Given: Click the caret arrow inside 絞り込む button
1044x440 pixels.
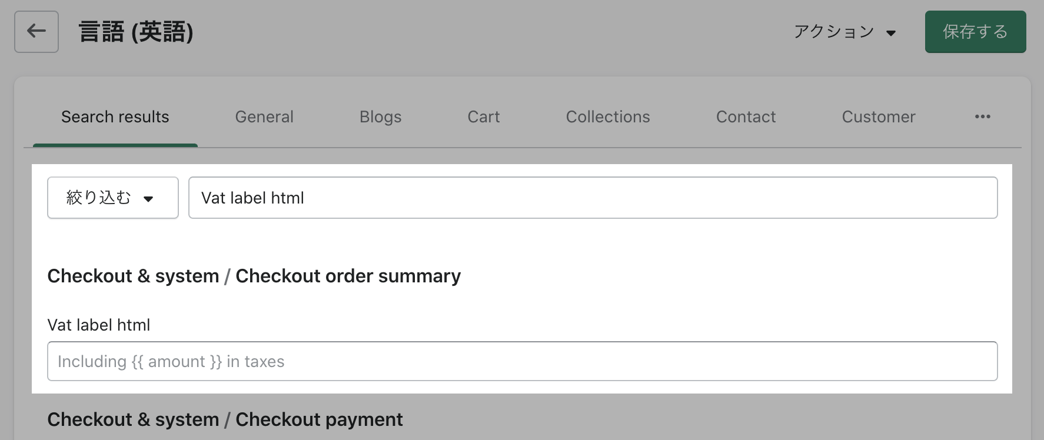Looking at the screenshot, I should click(x=148, y=199).
